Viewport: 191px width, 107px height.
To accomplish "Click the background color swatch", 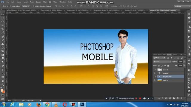I will pyautogui.click(x=4, y=92).
